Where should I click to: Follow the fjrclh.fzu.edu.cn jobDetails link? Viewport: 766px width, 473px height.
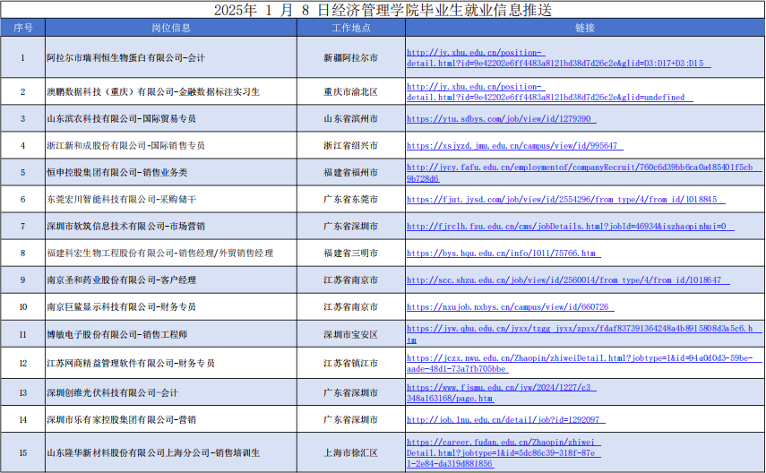[571, 226]
